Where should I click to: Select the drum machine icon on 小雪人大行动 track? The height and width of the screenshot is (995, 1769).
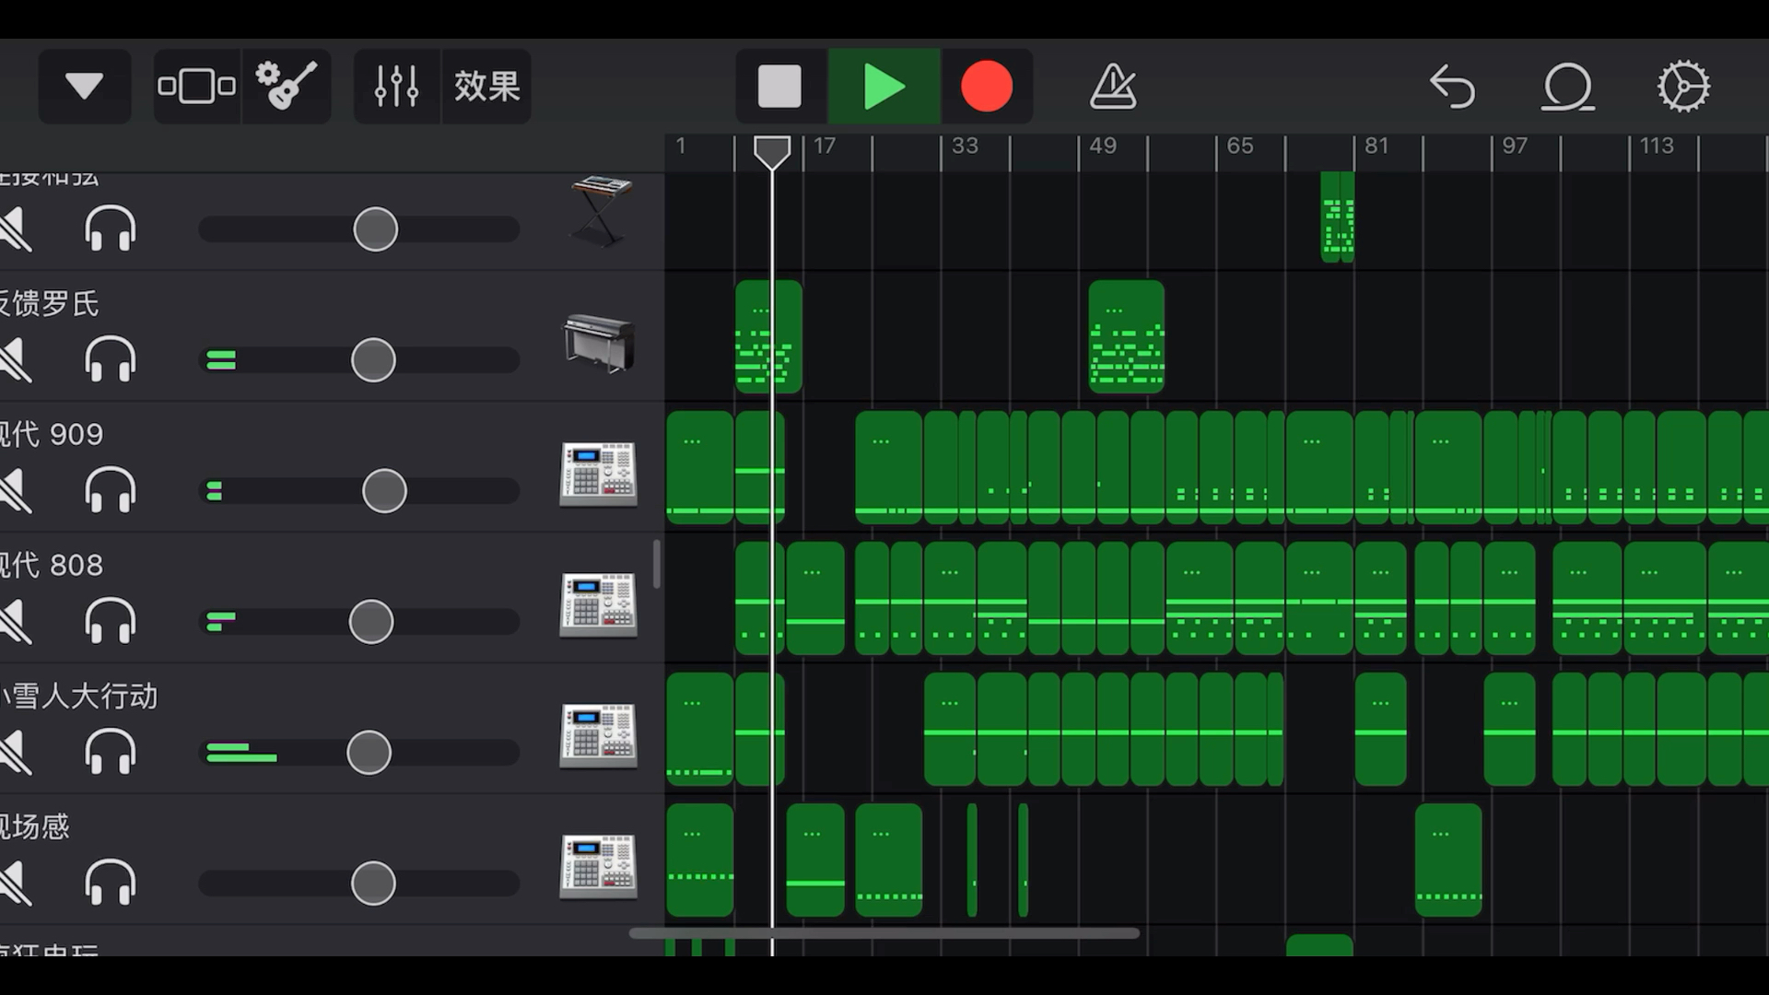point(599,735)
